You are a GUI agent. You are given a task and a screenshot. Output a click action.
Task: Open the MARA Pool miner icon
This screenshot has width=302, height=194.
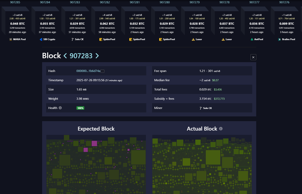click(11, 40)
